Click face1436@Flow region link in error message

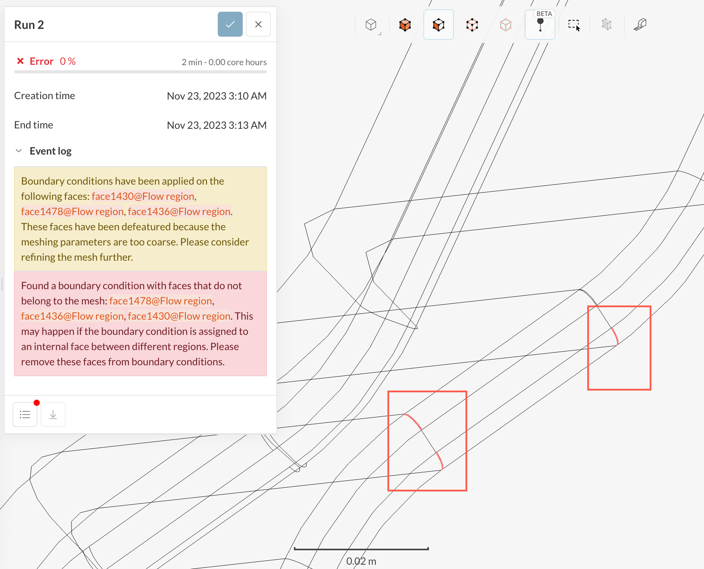[72, 316]
